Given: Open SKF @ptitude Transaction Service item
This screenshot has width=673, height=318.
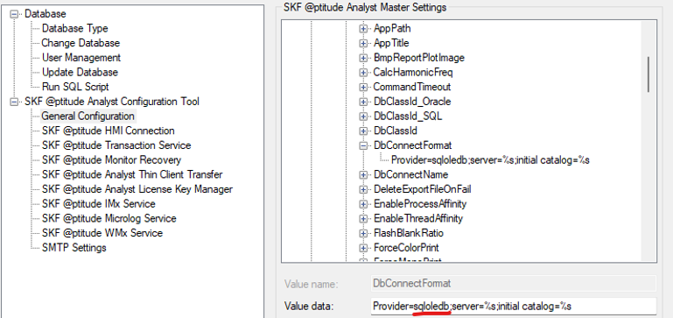Looking at the screenshot, I should point(116,145).
